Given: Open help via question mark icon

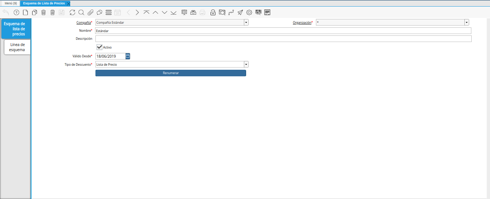Looking at the screenshot, I should coord(16,12).
